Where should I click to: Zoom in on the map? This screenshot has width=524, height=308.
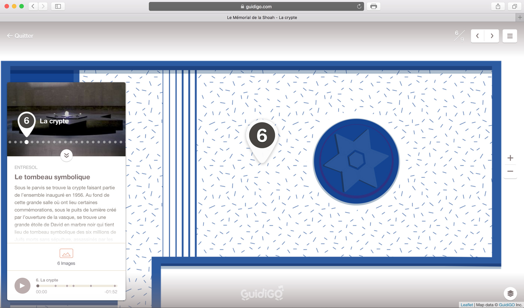[x=510, y=158]
